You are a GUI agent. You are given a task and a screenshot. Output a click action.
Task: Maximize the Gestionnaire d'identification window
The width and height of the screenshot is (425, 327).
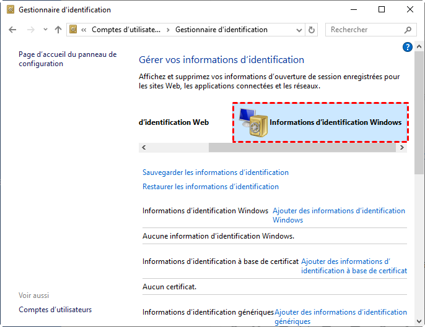[382, 9]
